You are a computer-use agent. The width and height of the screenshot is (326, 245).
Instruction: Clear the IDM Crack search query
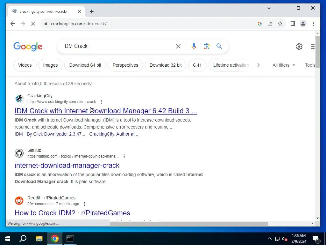(x=178, y=46)
